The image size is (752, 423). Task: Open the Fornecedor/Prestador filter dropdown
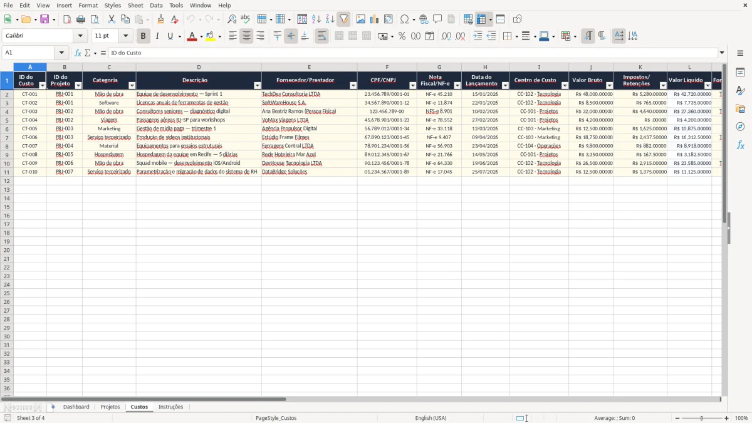point(353,85)
